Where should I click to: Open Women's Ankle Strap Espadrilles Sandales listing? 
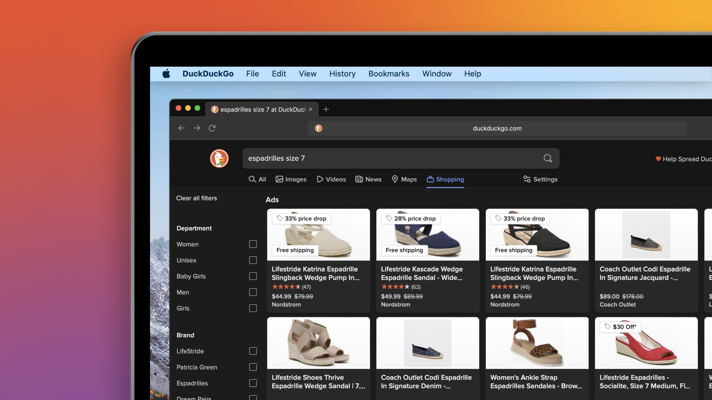[x=536, y=382]
